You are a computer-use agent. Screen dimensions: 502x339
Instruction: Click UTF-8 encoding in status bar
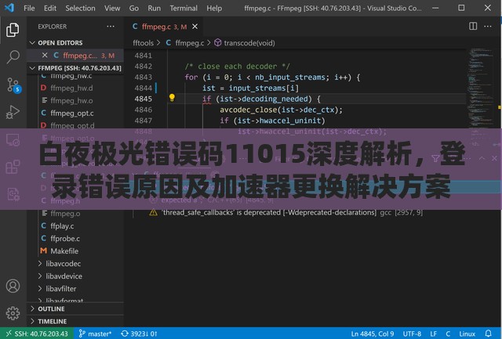point(412,334)
